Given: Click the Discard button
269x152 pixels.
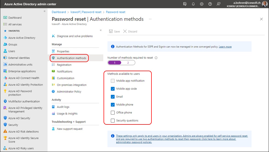Looking at the screenshot, I should (x=130, y=31).
